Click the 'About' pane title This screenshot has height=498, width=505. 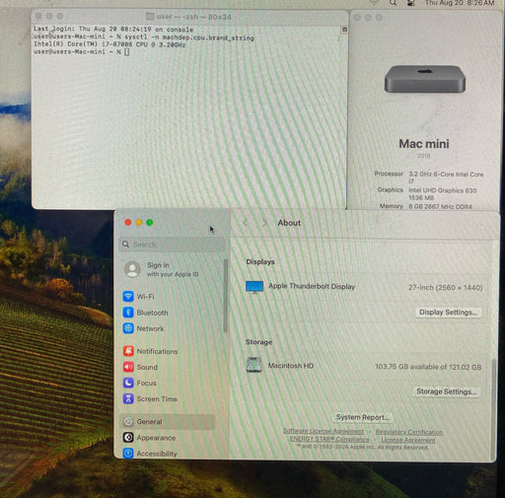point(289,223)
